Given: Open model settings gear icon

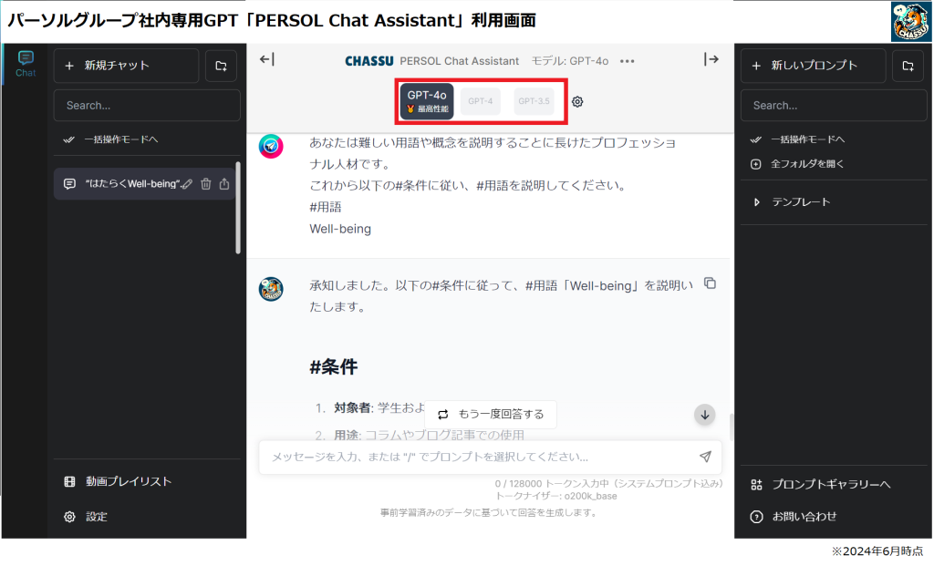Looking at the screenshot, I should [x=577, y=102].
